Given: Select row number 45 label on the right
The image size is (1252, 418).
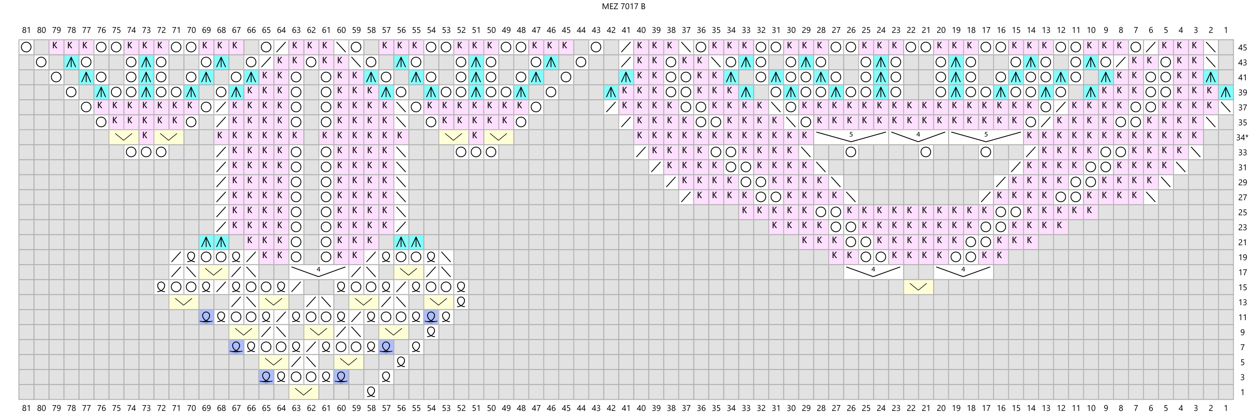Looking at the screenshot, I should tap(1242, 47).
